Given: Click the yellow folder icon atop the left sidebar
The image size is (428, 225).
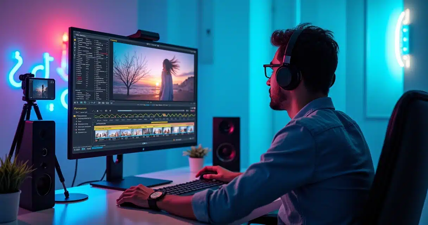Looking at the screenshot, I should pyautogui.click(x=75, y=40).
